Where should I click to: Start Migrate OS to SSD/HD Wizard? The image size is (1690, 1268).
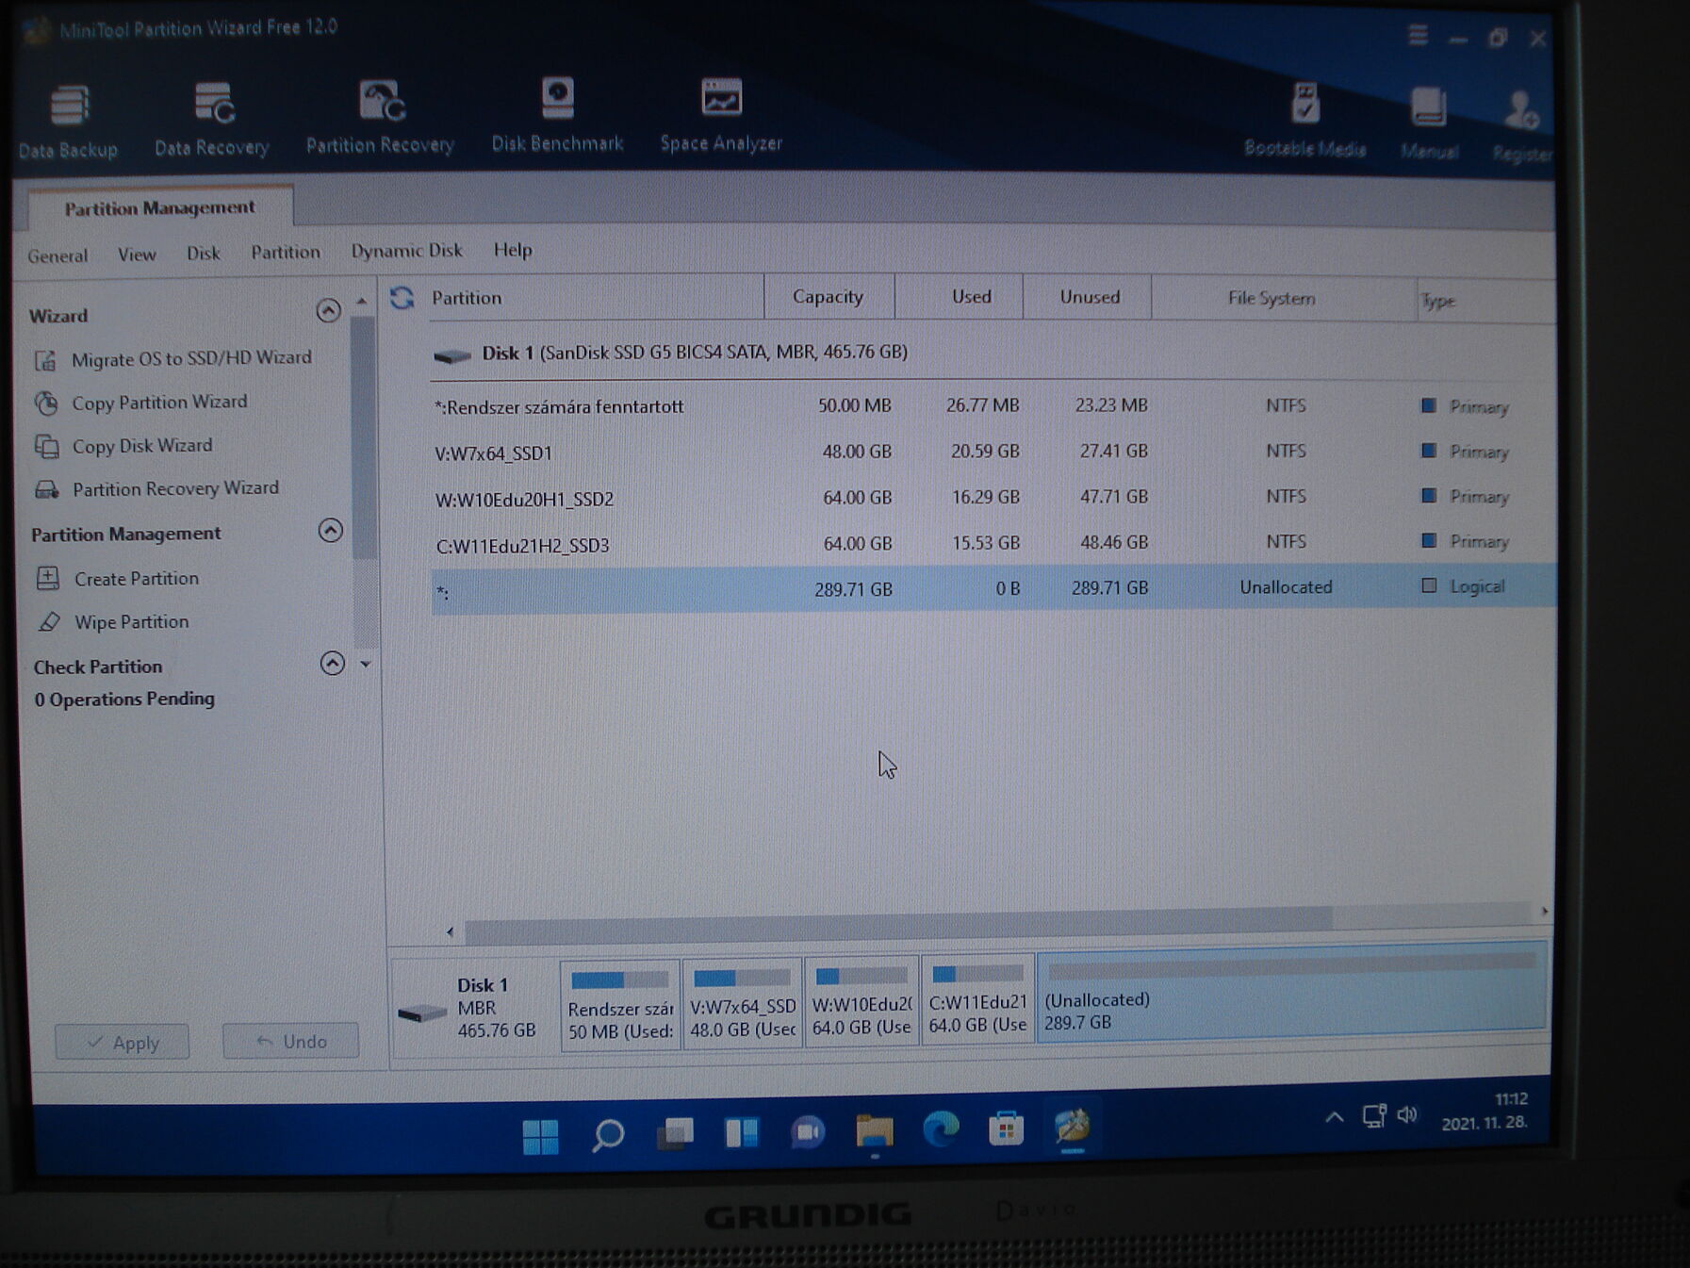click(x=173, y=359)
